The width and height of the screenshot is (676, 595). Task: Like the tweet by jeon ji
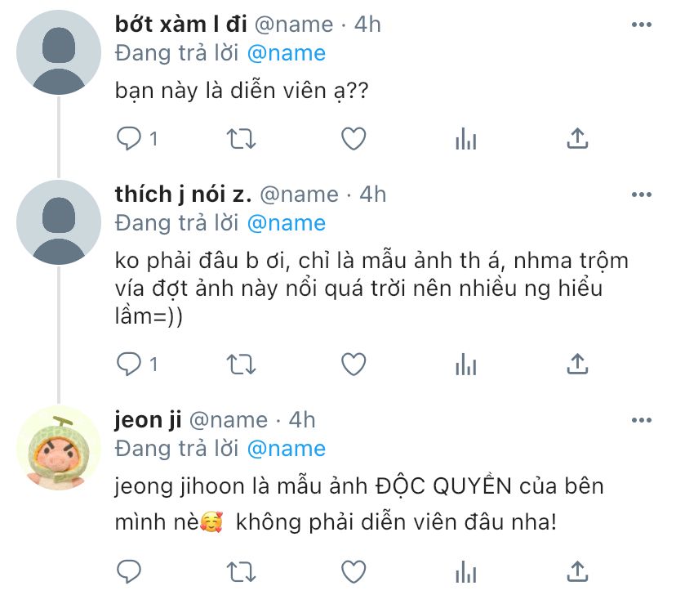point(353,570)
